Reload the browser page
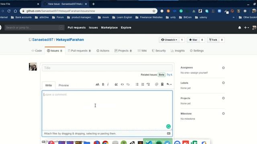The image size is (257, 144). [x=9, y=11]
